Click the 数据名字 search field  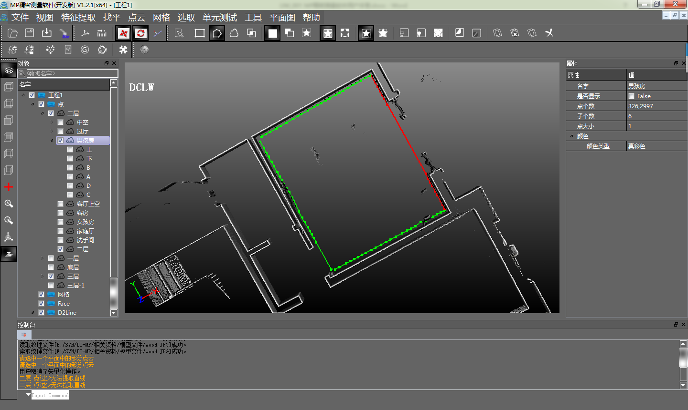pos(71,73)
